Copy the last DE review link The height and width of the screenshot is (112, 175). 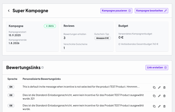click(x=154, y=106)
